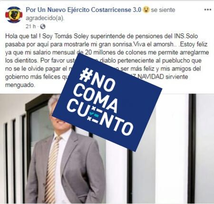Click the dark door frame at photo's right side

pos(192,149)
